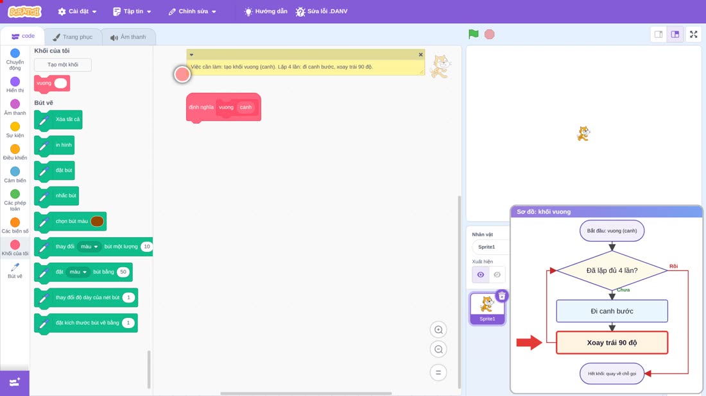The height and width of the screenshot is (396, 706).
Task: Select Chuyển động block category
Action: (15, 60)
